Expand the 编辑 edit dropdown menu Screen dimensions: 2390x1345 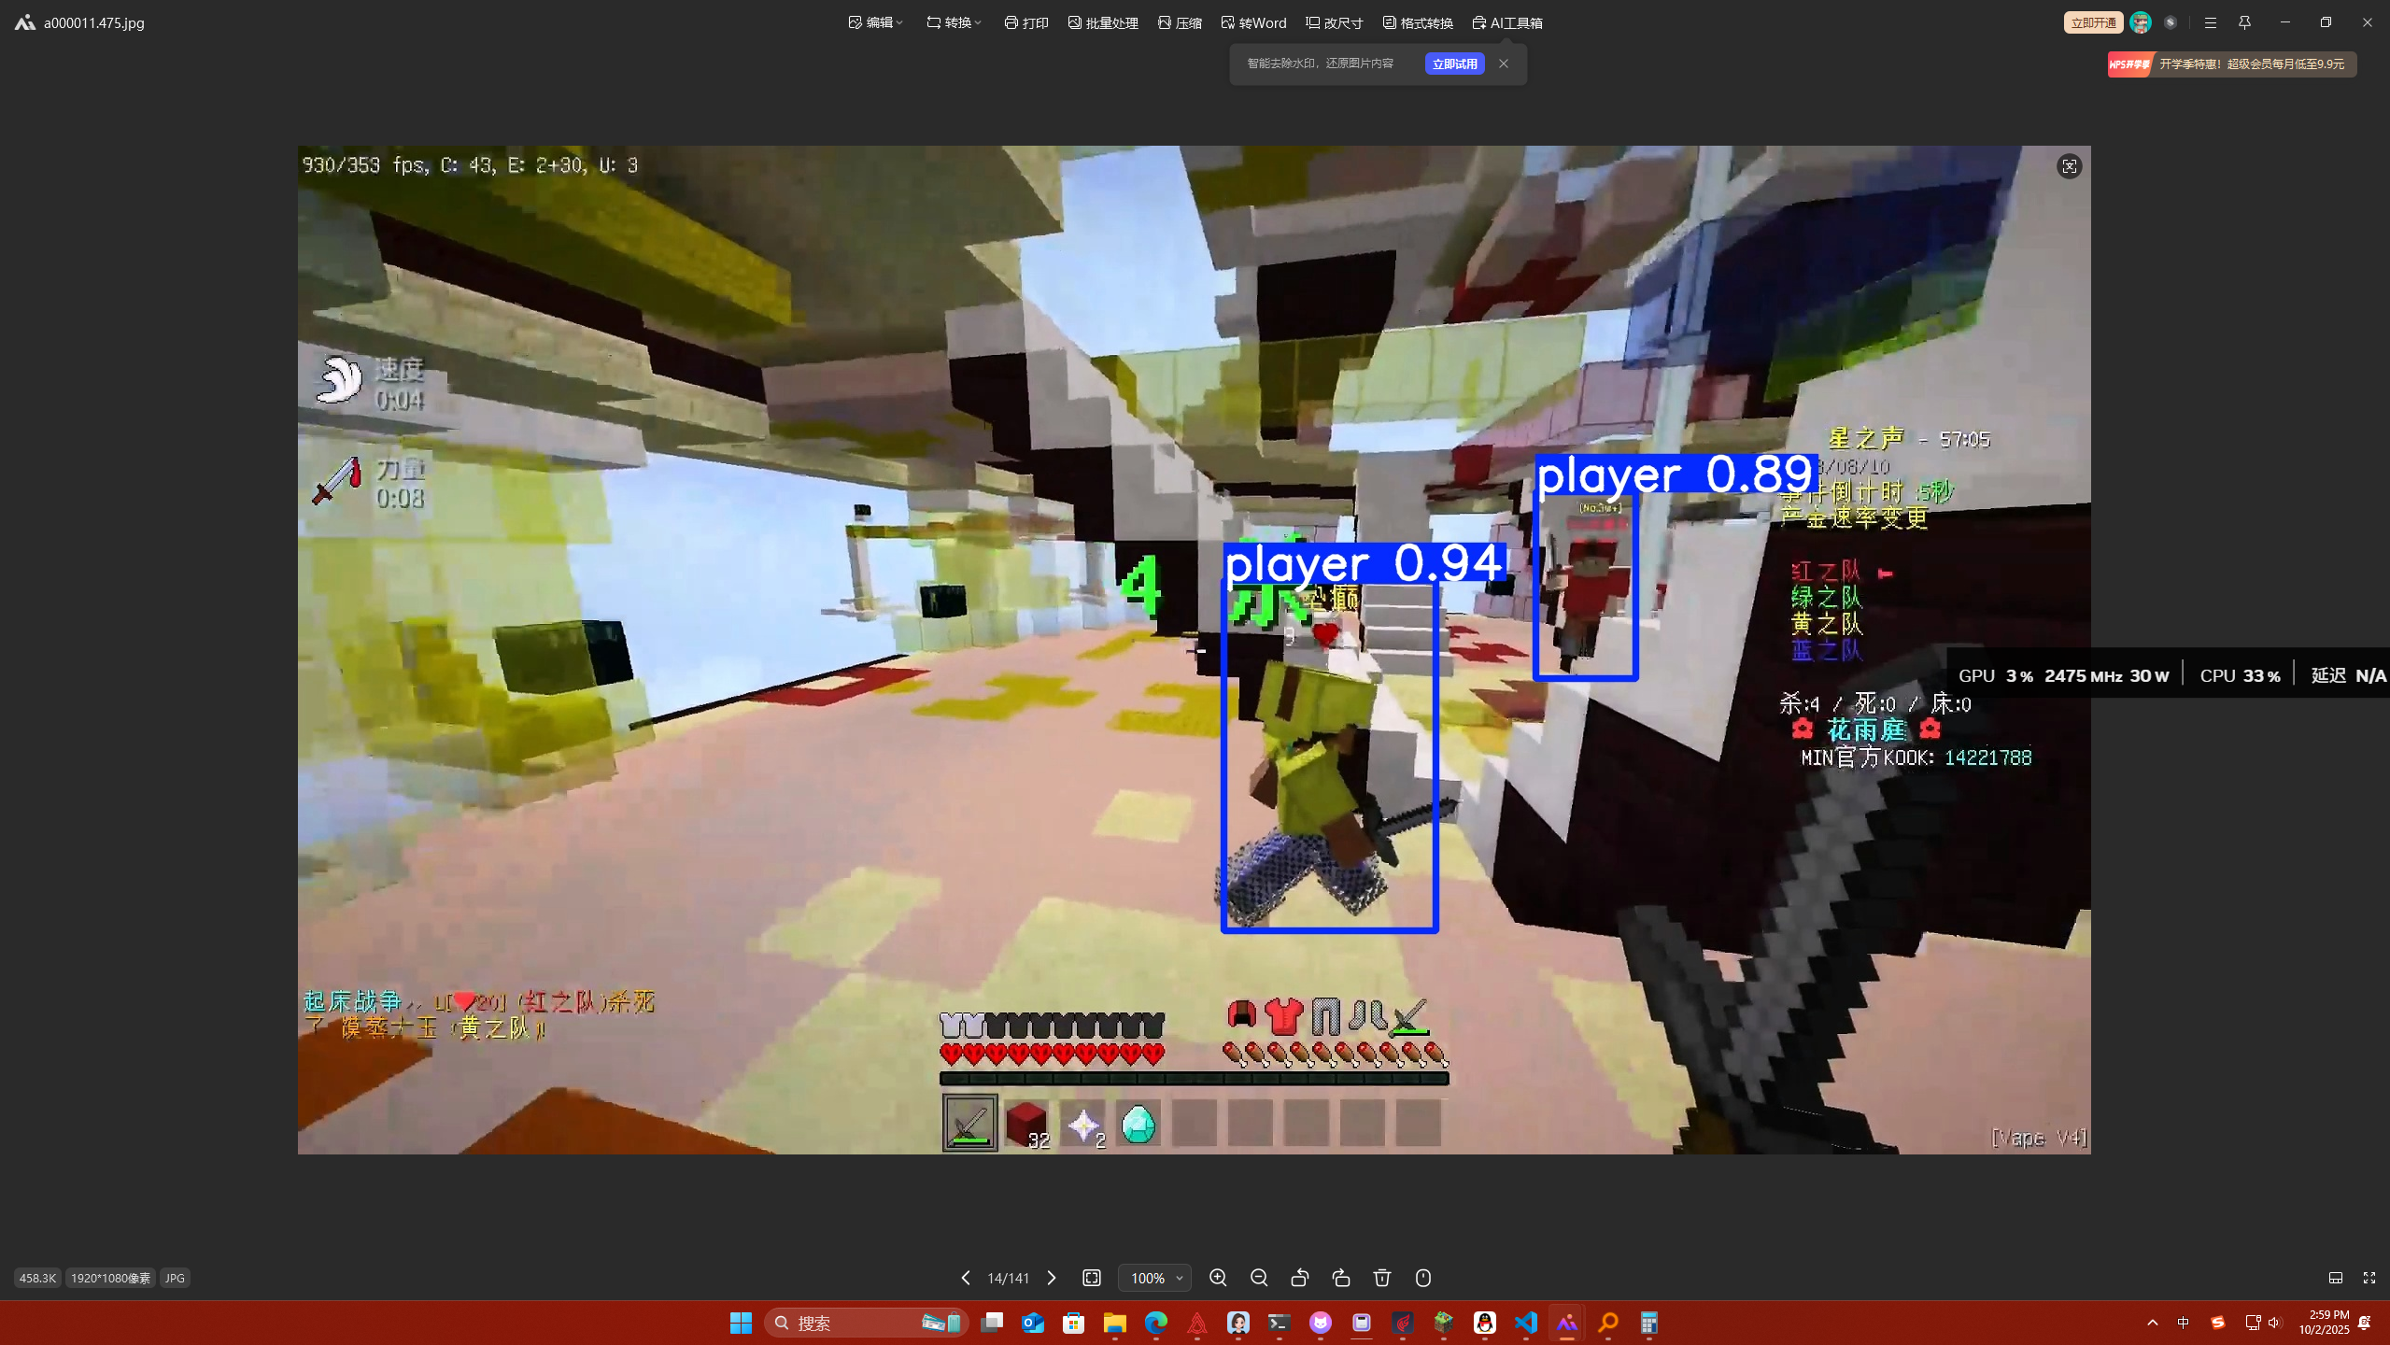coord(875,22)
